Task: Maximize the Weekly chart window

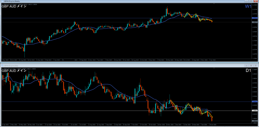Action: pyautogui.click(x=252, y=1)
